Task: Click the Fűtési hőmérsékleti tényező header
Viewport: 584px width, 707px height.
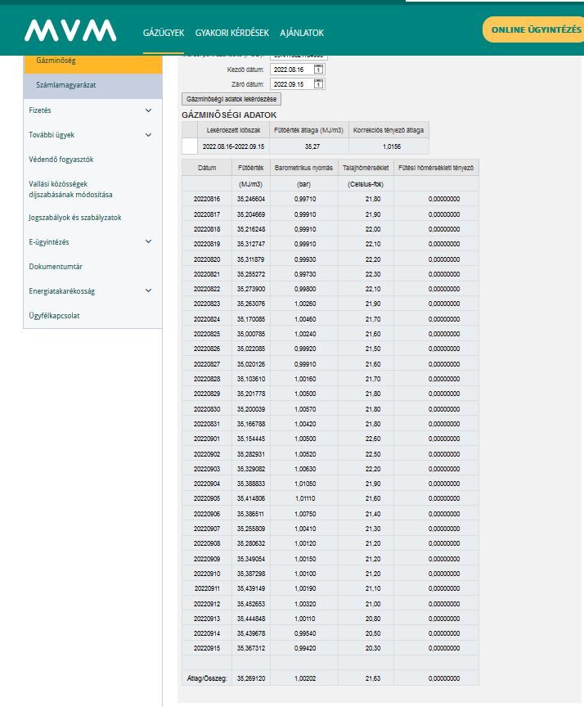Action: (436, 168)
